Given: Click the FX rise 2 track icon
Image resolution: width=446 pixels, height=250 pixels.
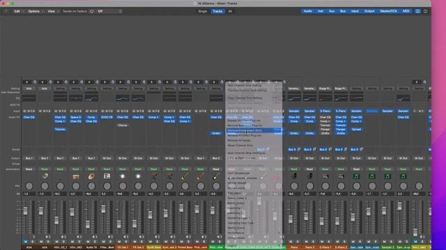Looking at the screenshot, I should (x=138, y=176).
